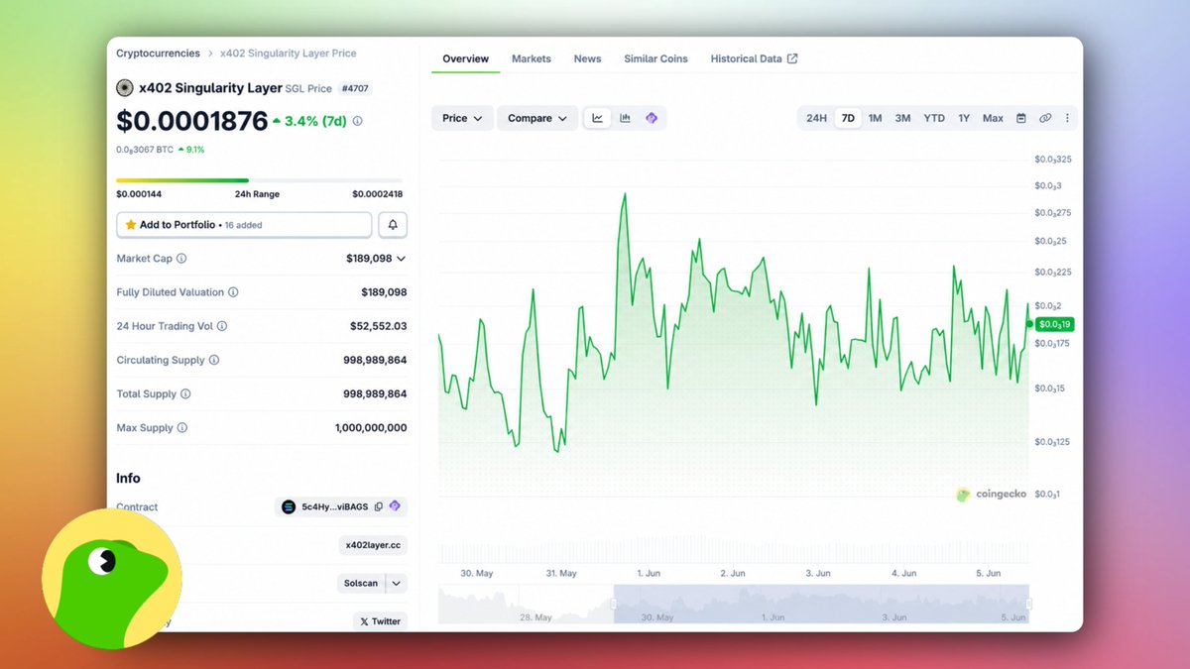The height and width of the screenshot is (669, 1190).
Task: Click the $0.000144 24h low value
Action: pos(139,194)
